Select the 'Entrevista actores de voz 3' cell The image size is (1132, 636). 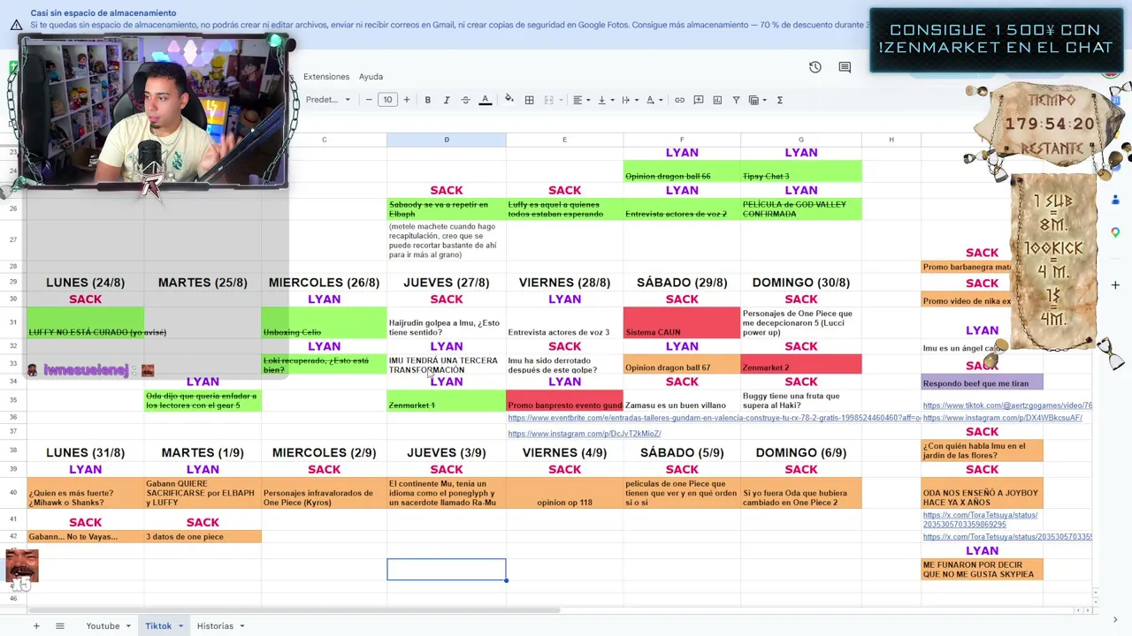(564, 322)
